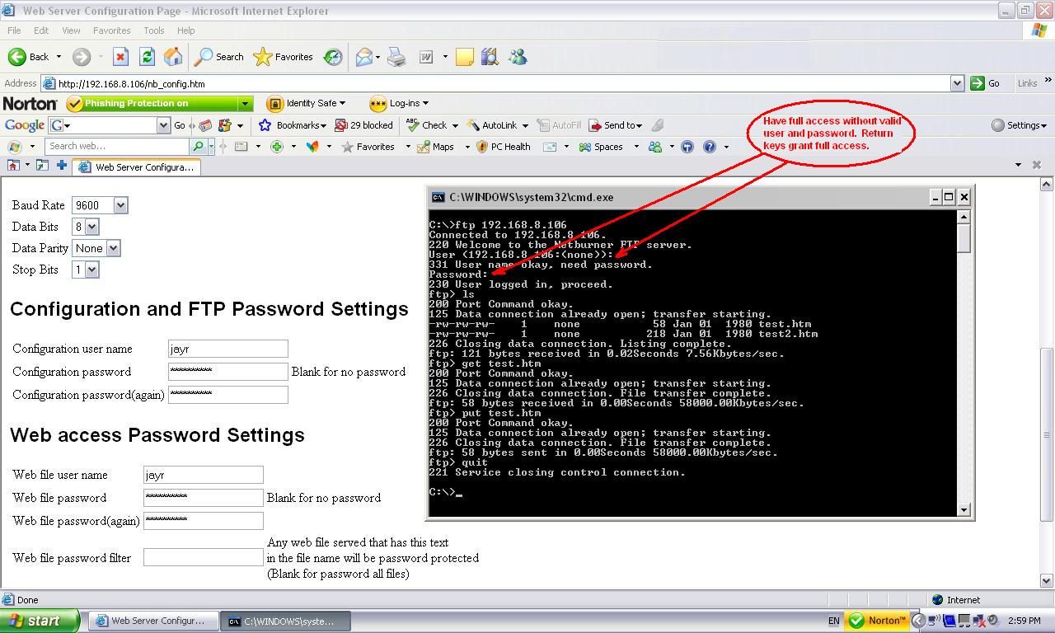Click the address bar URL field
1055x633 pixels.
tap(495, 83)
